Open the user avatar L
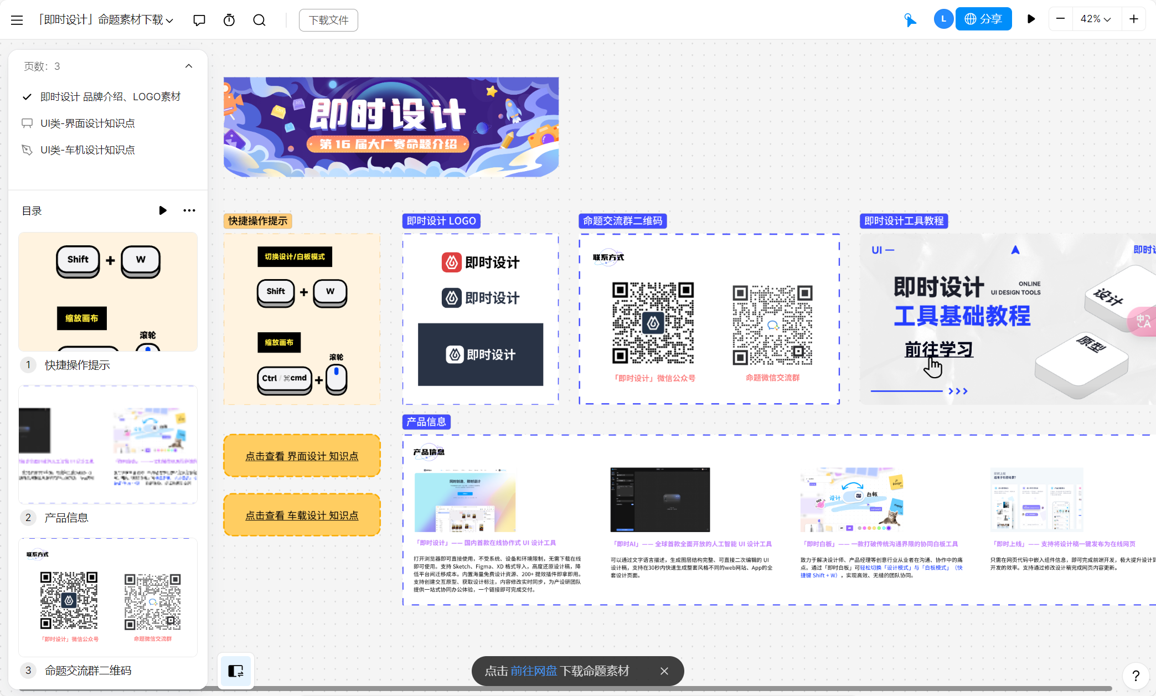Viewport: 1156px width, 696px height. 943,19
